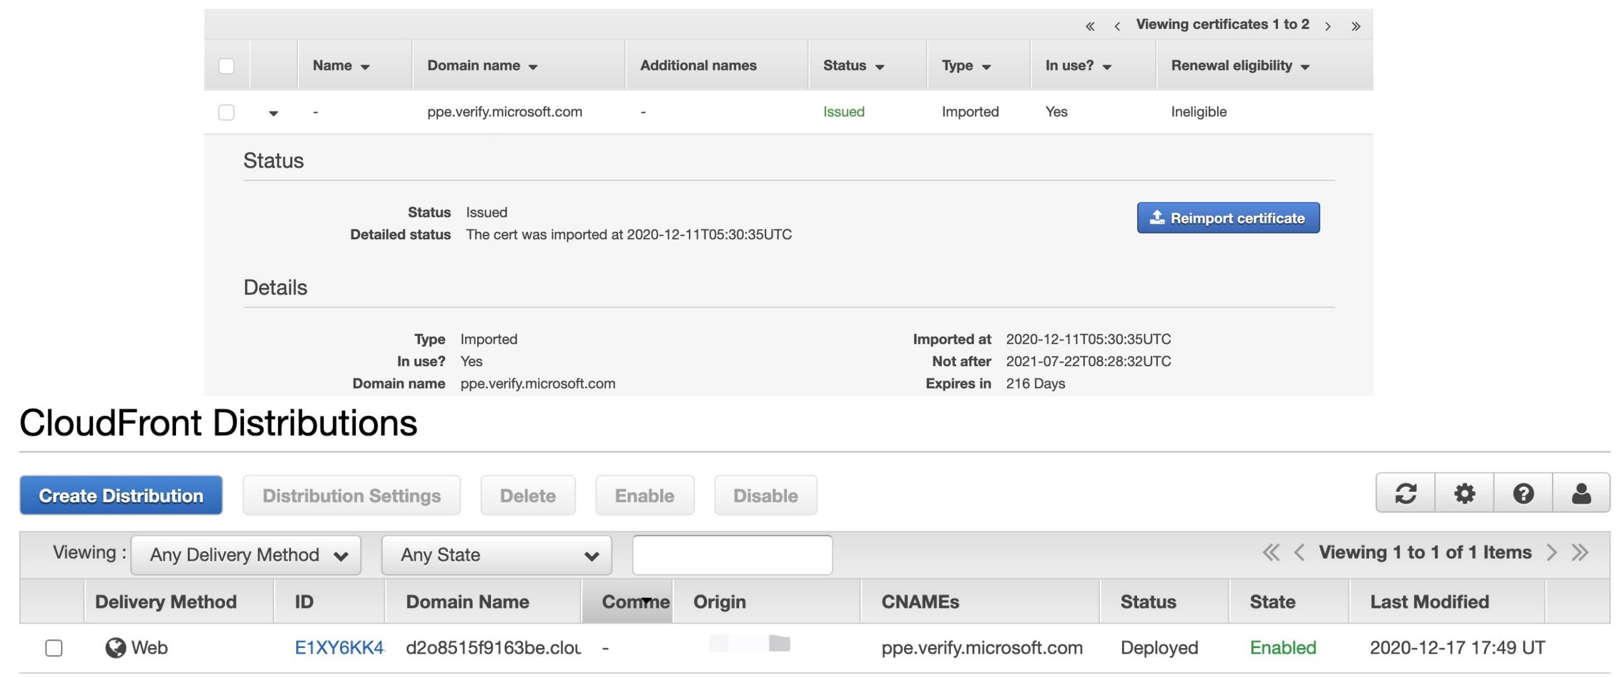Go to previous page of distributions
1618x677 pixels.
click(1299, 553)
